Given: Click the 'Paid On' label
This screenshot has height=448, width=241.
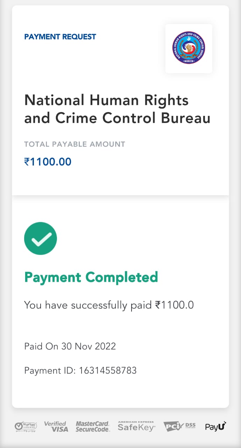Looking at the screenshot, I should [42, 346].
